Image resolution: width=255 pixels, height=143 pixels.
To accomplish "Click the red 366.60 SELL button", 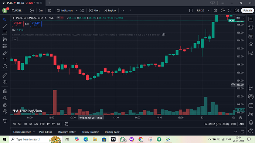I will [x=18, y=24].
